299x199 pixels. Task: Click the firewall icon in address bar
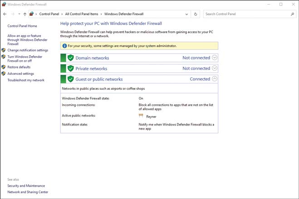click(x=32, y=14)
